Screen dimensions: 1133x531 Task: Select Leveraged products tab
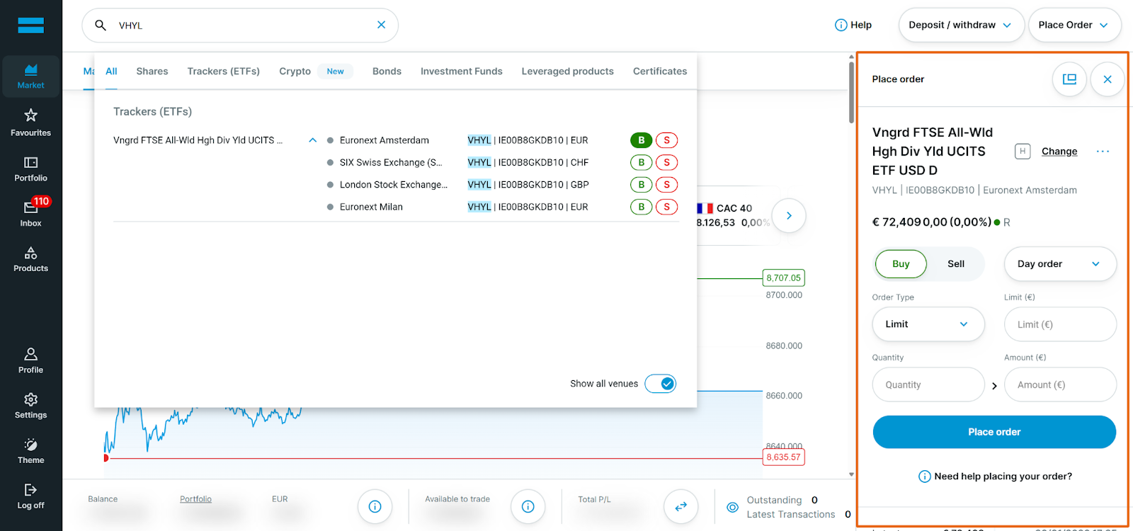point(567,72)
